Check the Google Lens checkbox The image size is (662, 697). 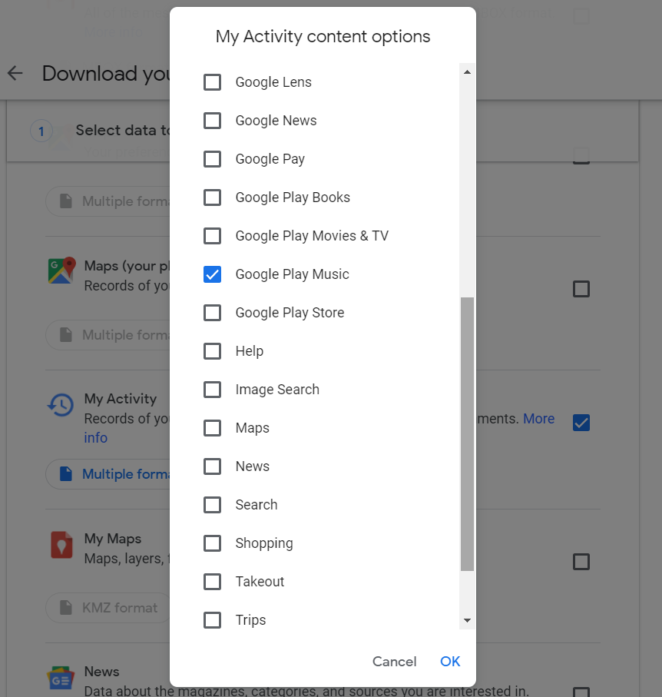pos(212,82)
